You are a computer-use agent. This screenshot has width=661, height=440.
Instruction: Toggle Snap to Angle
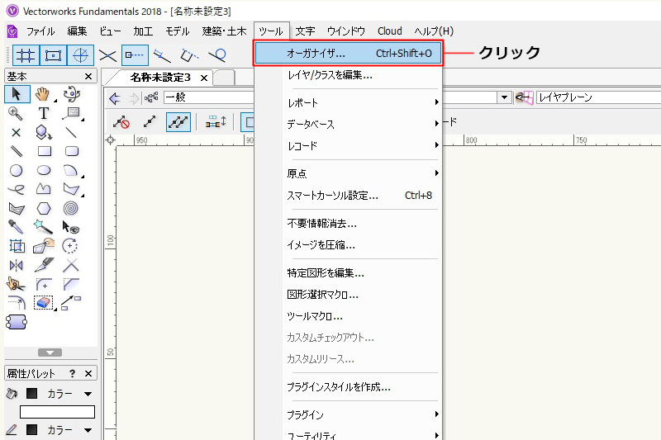click(80, 55)
